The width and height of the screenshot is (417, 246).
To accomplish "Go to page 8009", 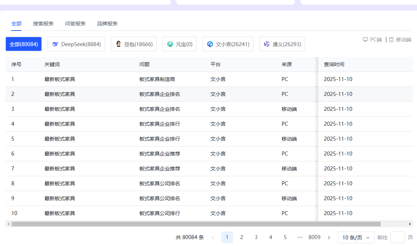I will click(314, 237).
